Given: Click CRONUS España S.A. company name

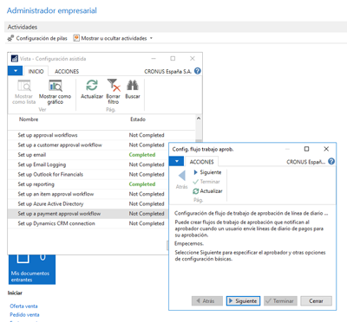Looking at the screenshot, I should pos(167,71).
